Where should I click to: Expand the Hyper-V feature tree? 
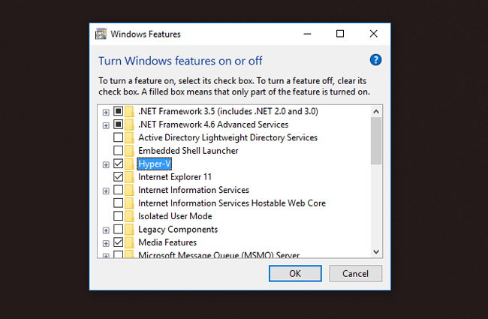[x=106, y=164]
